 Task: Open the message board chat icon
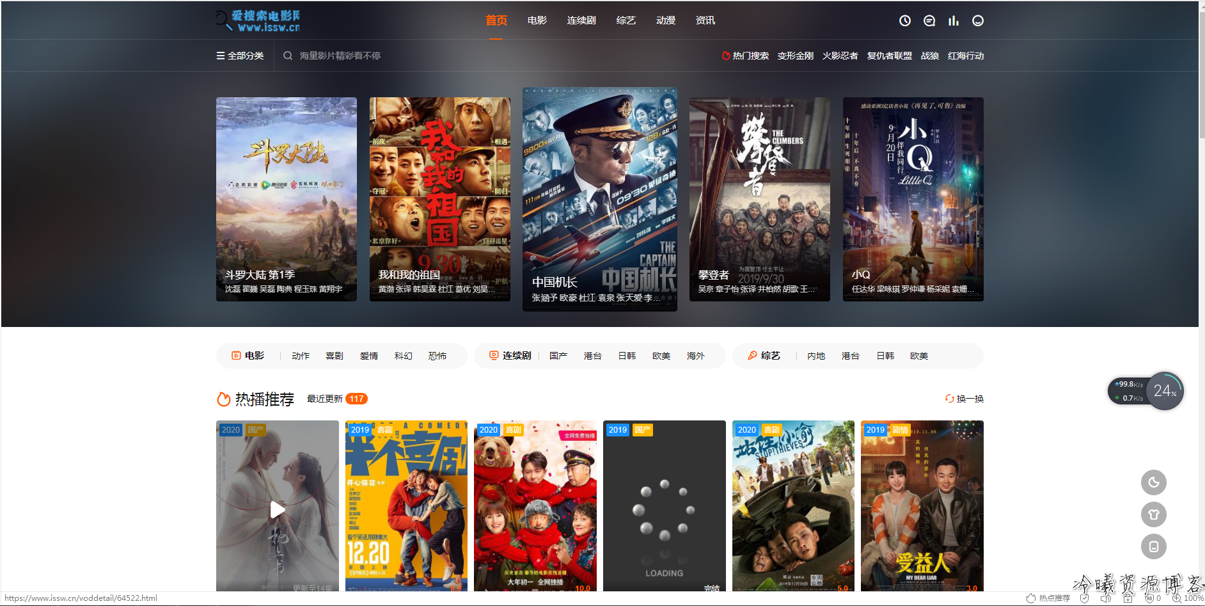tap(929, 20)
